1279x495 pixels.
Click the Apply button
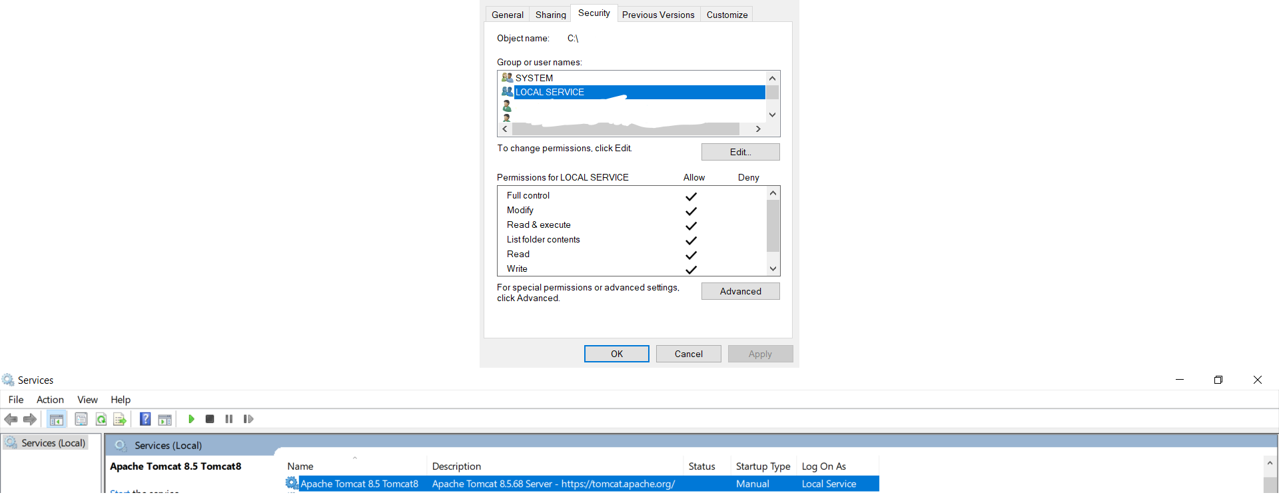[x=760, y=354]
